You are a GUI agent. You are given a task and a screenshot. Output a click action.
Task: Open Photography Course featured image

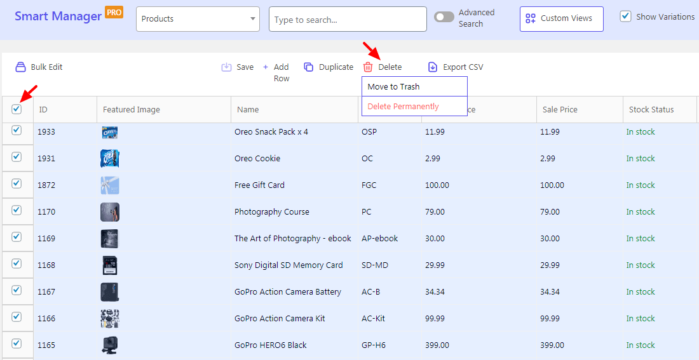110,212
